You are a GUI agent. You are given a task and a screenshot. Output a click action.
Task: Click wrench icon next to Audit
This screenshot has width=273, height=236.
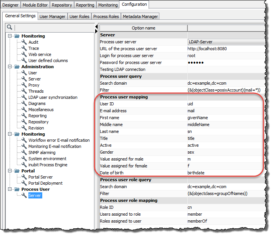coord(24,42)
